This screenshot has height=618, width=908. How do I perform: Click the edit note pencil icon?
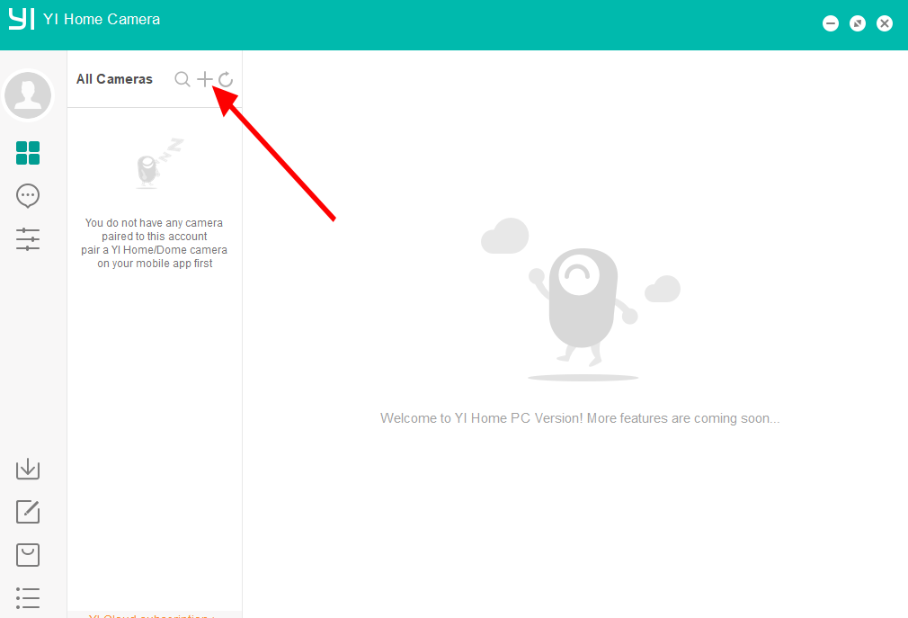click(x=28, y=512)
